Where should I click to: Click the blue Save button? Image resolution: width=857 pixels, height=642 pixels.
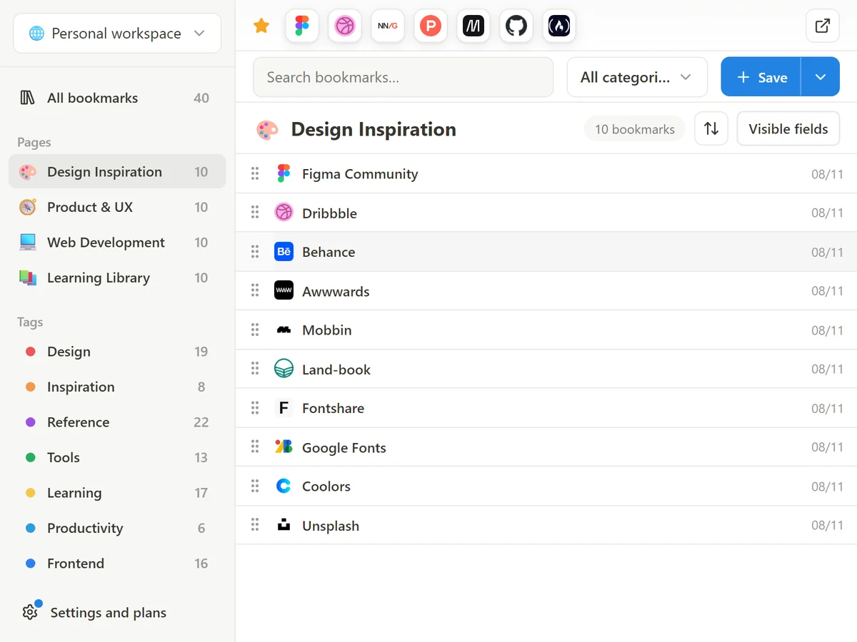coord(761,77)
